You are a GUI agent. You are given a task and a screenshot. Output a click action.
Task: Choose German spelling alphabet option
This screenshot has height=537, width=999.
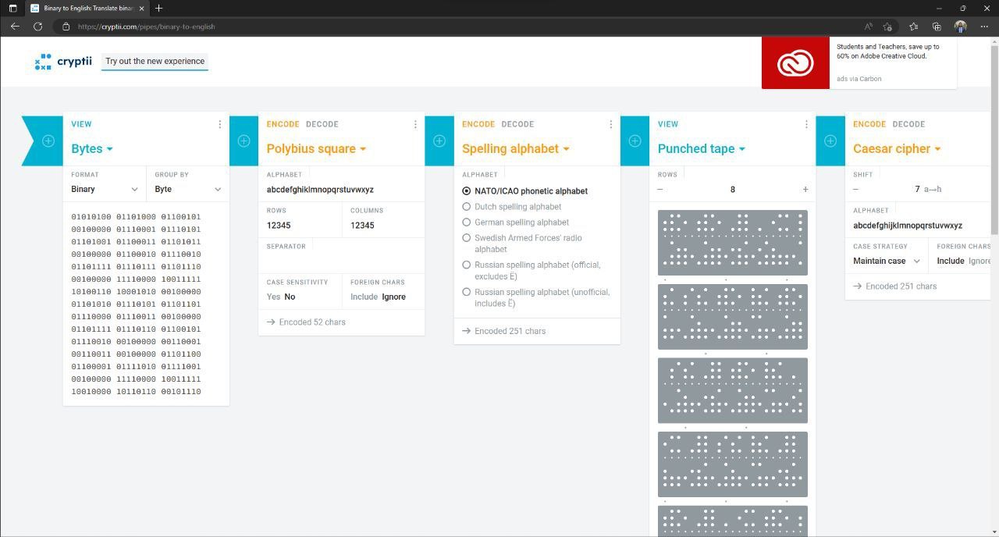coord(467,222)
